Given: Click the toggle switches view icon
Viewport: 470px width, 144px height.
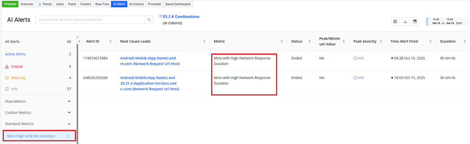Looking at the screenshot, I should tap(415, 22).
